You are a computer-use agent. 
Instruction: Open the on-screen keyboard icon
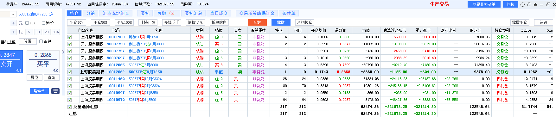(x=55, y=91)
